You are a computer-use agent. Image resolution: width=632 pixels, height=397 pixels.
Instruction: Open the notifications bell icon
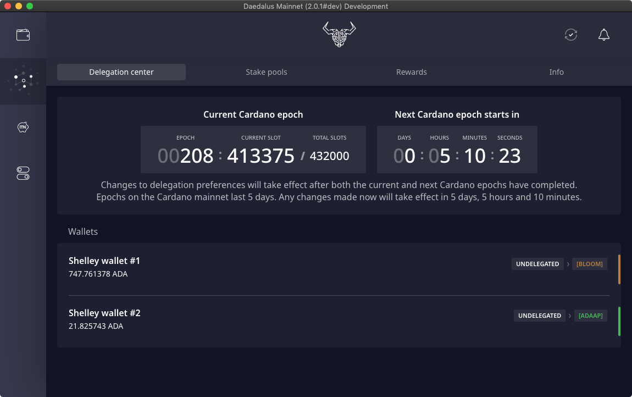coord(603,35)
